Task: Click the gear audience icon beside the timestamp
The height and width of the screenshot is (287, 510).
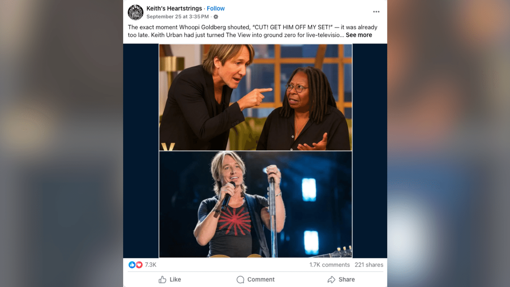Action: point(216,17)
